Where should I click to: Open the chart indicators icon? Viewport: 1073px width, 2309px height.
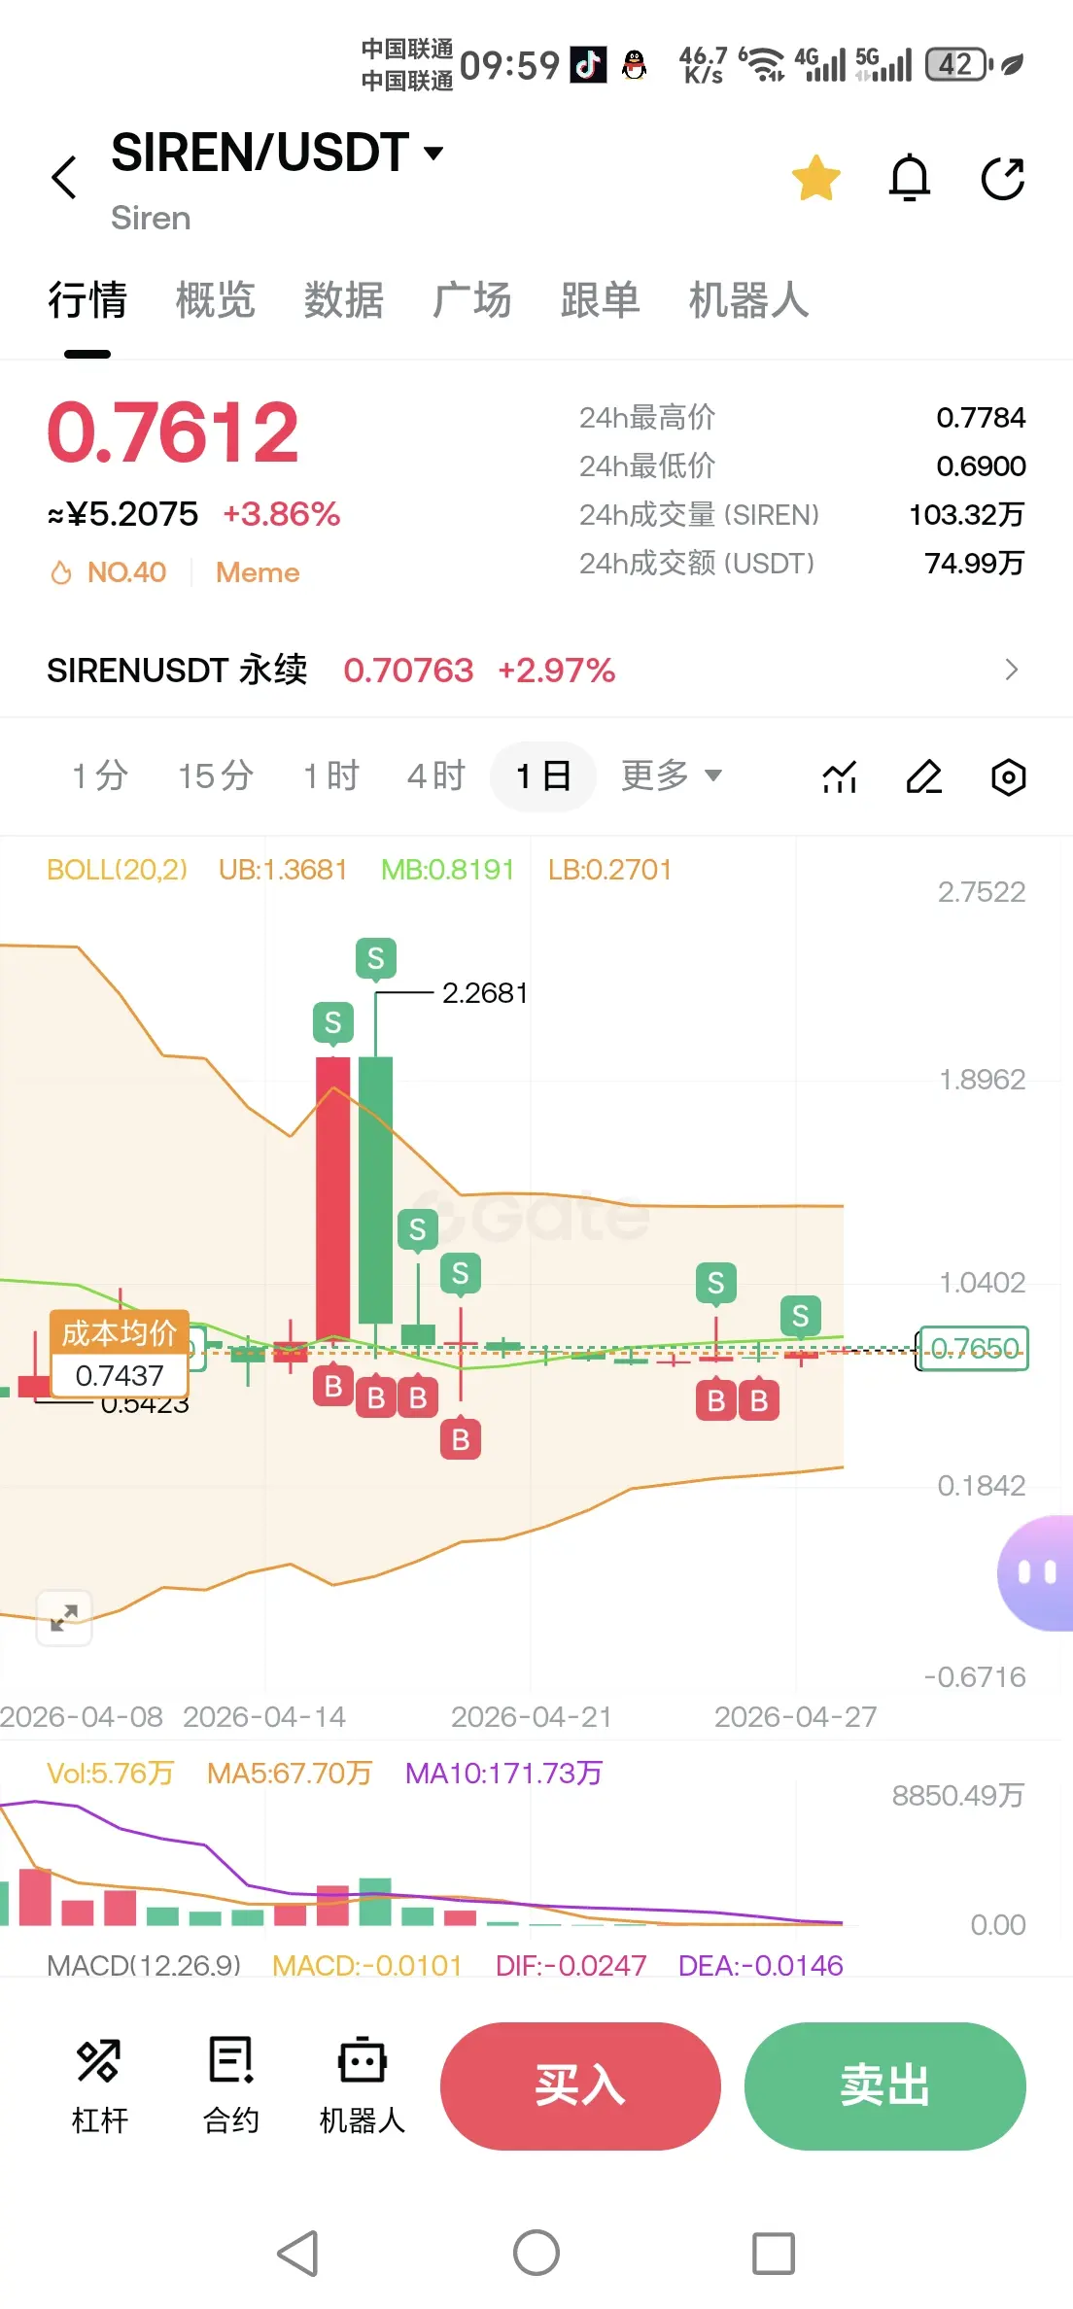[840, 776]
